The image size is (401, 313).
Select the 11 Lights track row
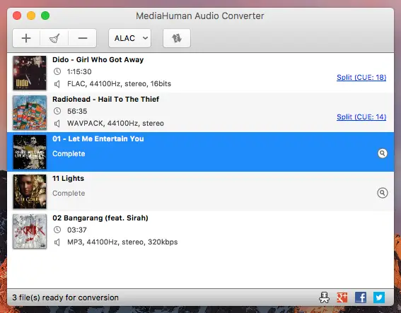(x=201, y=191)
